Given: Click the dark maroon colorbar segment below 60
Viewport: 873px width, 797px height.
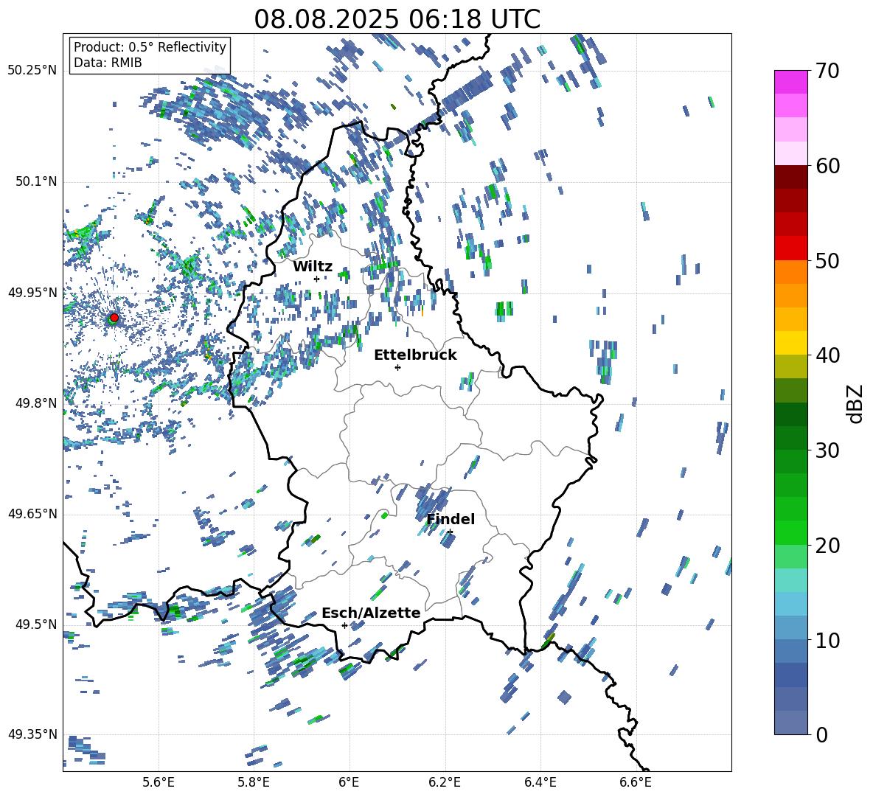Looking at the screenshot, I should [790, 177].
